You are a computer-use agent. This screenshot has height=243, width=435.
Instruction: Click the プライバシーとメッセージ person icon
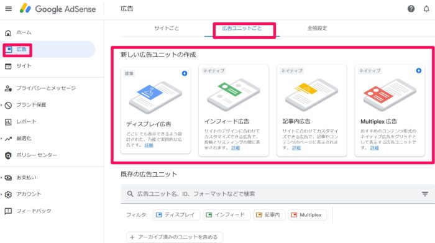(x=8, y=88)
